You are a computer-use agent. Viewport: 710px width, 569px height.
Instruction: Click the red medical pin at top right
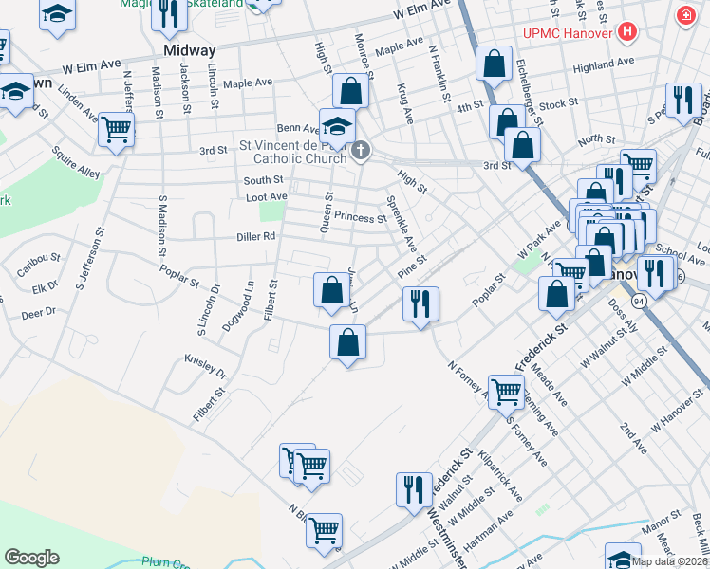pyautogui.click(x=686, y=16)
